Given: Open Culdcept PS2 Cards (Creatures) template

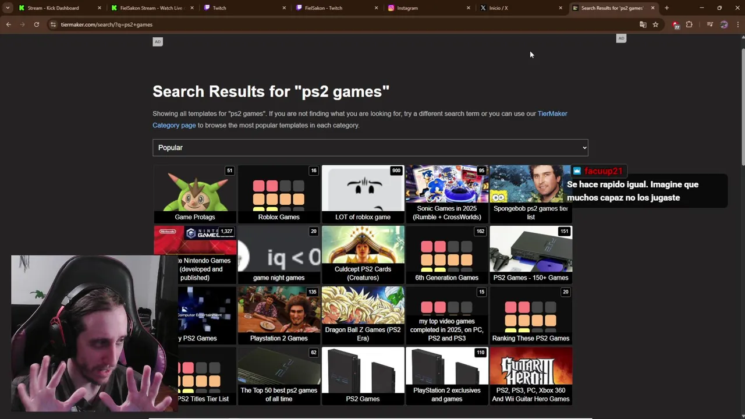Looking at the screenshot, I should 363,255.
